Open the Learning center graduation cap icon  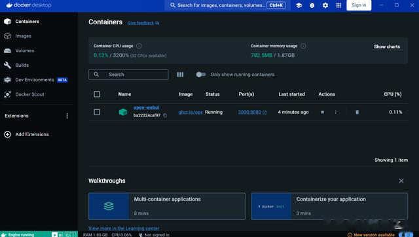pos(299,5)
